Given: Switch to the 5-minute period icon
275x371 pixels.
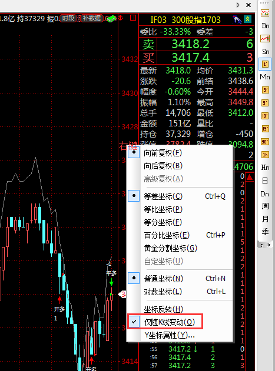Looking at the screenshot, I should click(265, 103).
